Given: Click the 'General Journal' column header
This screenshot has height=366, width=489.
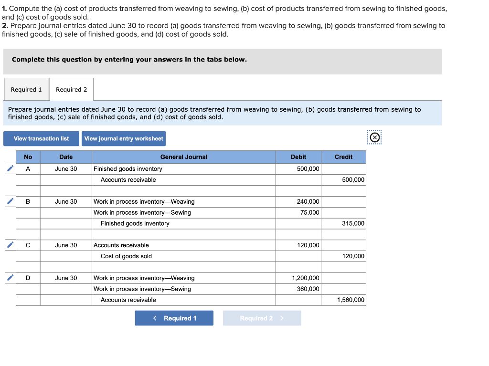Looking at the screenshot, I should coord(184,157).
